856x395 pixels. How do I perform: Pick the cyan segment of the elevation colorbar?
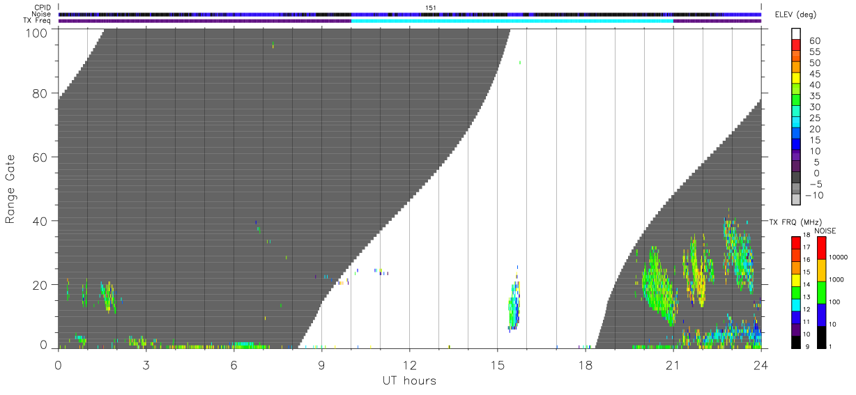[x=797, y=121]
